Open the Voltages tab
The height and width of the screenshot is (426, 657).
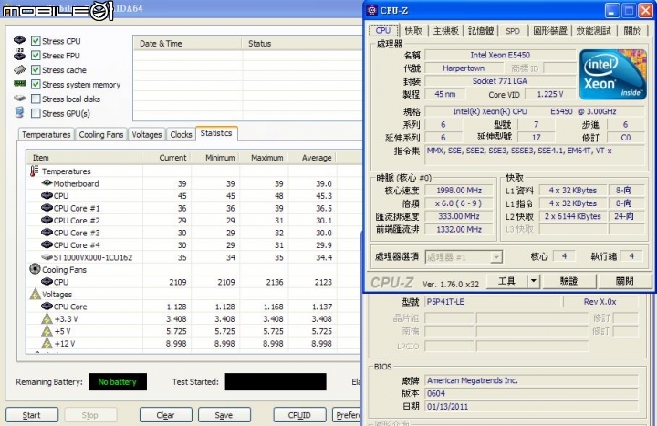pyautogui.click(x=147, y=134)
